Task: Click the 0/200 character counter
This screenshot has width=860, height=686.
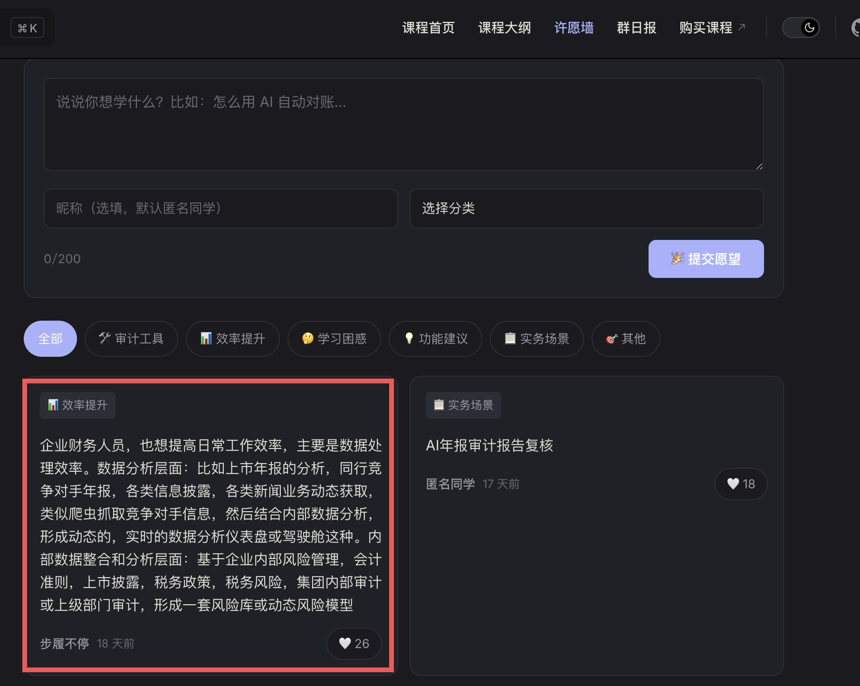Action: pyautogui.click(x=62, y=259)
